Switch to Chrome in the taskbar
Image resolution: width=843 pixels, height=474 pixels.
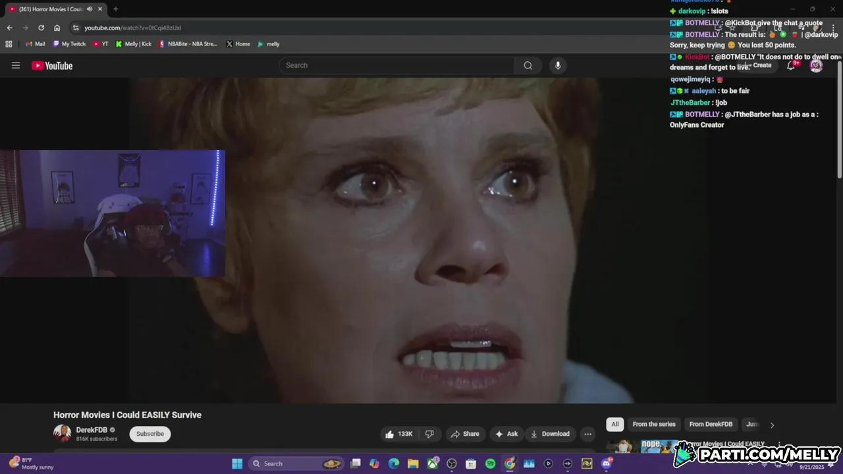point(510,463)
